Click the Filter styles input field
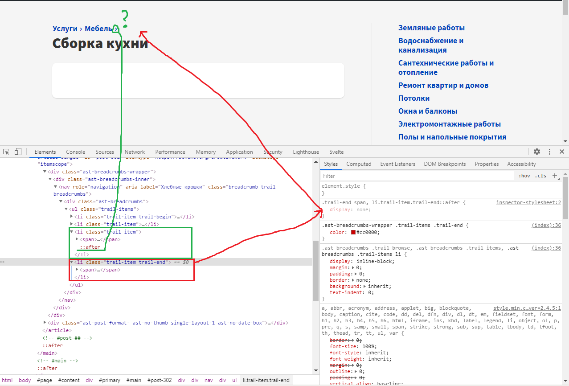The height and width of the screenshot is (386, 569). (418, 176)
